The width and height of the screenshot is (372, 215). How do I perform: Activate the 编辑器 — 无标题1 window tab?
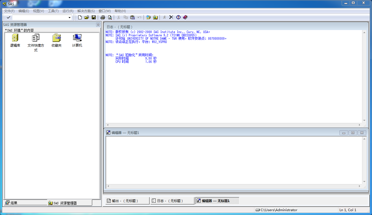click(x=217, y=201)
